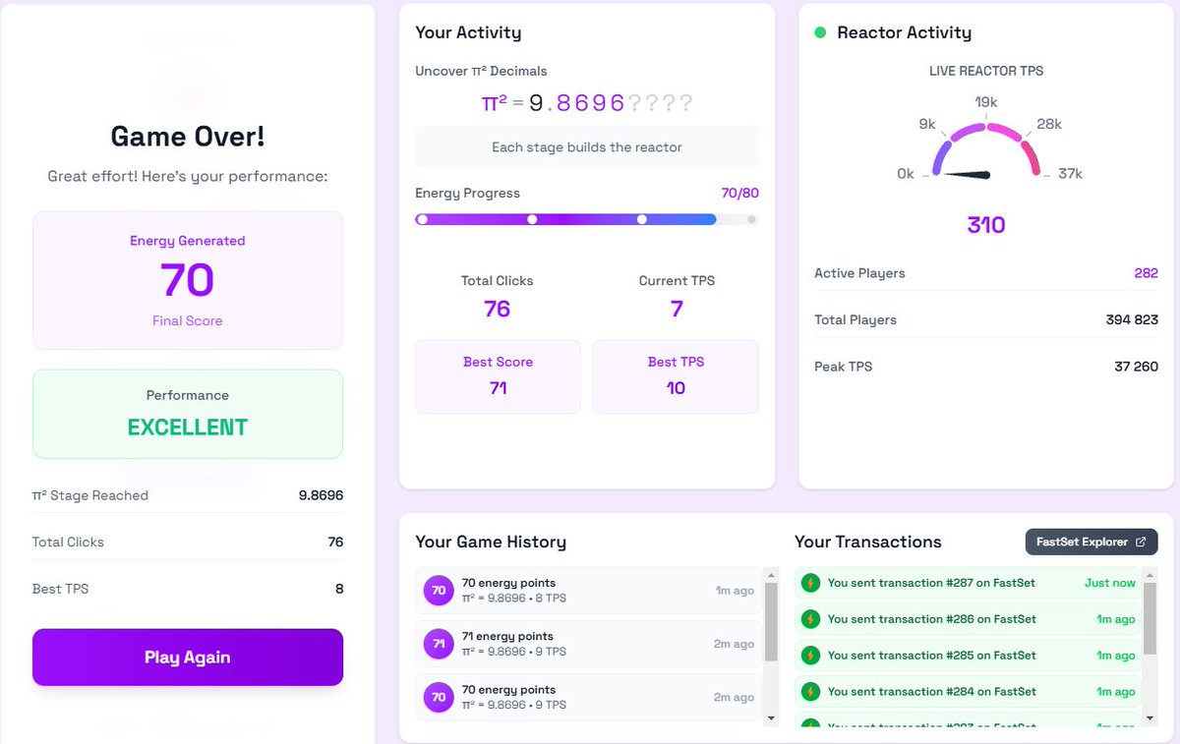Click the Best TPS value 8 in Game Over panel
Image resolution: width=1180 pixels, height=744 pixels.
click(x=339, y=589)
